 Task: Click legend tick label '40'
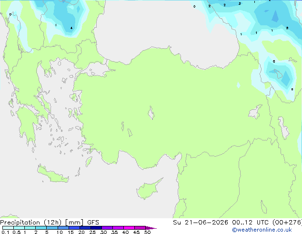125,232
